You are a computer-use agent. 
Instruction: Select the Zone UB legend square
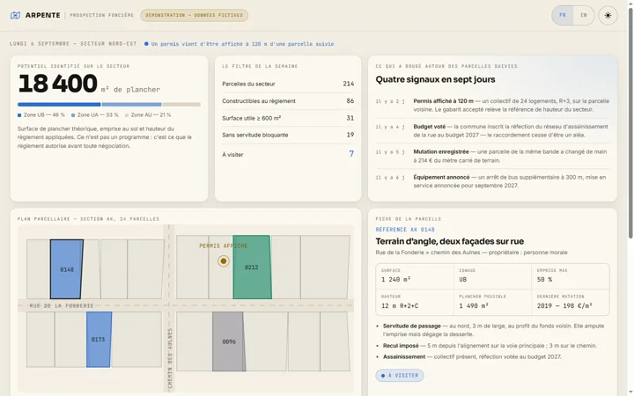click(19, 115)
